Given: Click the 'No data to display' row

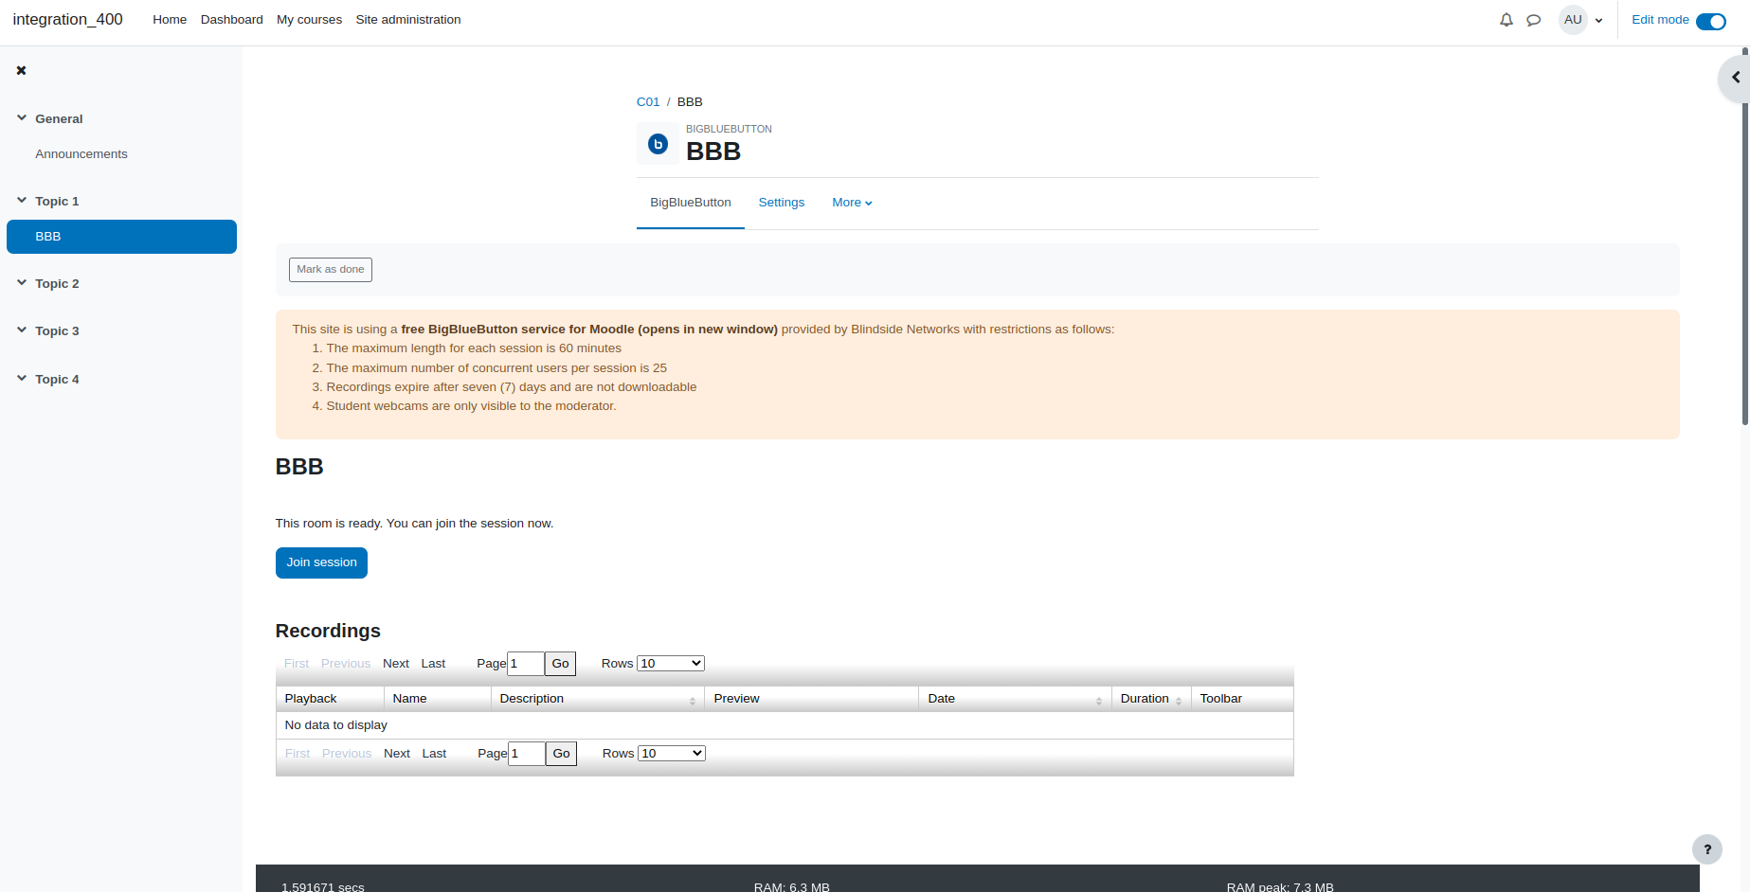Looking at the screenshot, I should pos(785,725).
